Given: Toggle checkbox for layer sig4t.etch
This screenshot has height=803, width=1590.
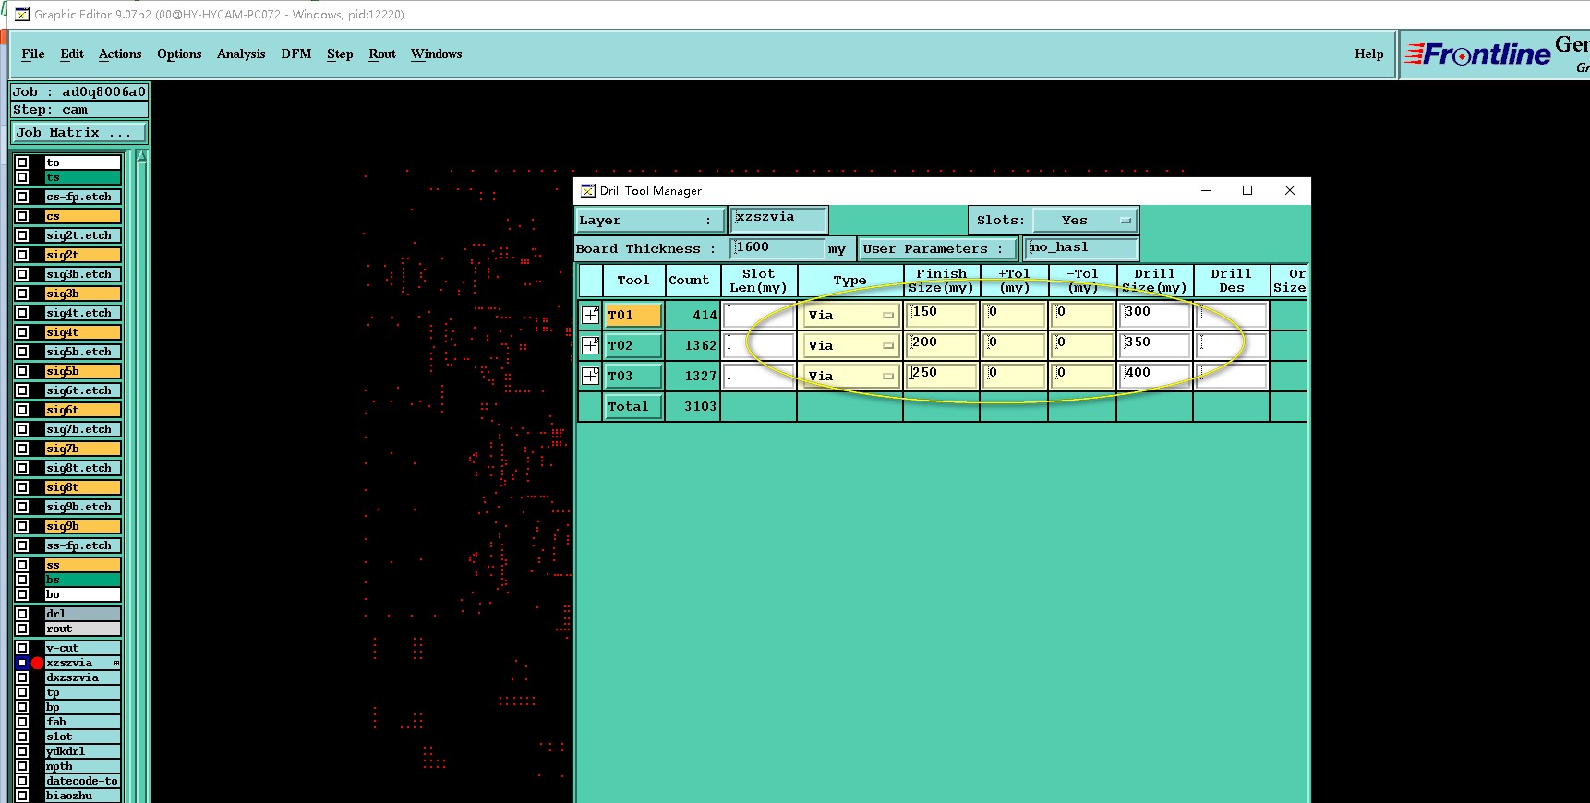Looking at the screenshot, I should tap(22, 313).
